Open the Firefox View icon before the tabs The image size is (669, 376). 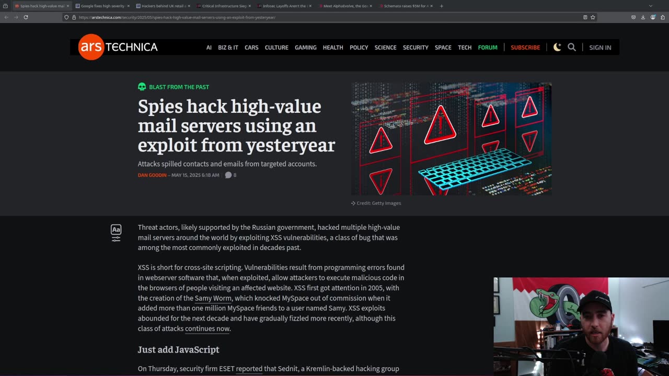[x=5, y=6]
